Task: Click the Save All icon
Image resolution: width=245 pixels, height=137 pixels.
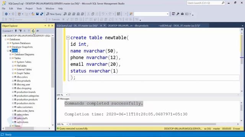Action: [x=42, y=14]
